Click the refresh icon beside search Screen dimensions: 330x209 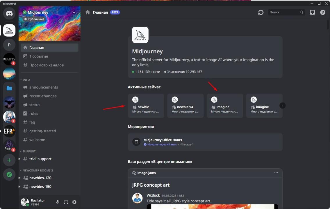[x=261, y=12]
